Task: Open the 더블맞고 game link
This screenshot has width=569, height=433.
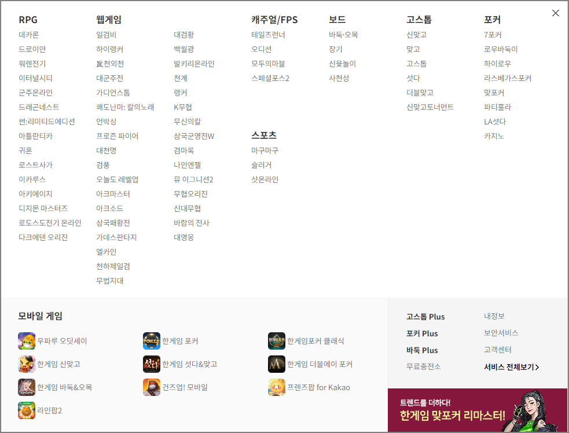Action: click(420, 93)
